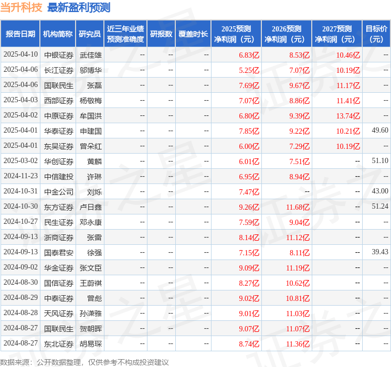Click analyst name 卢日鑫
Screen dimensions: 391x367
coord(91,207)
